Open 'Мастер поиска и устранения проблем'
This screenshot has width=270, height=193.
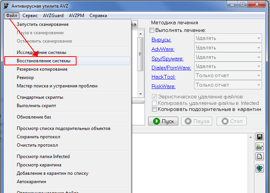pos(67,86)
